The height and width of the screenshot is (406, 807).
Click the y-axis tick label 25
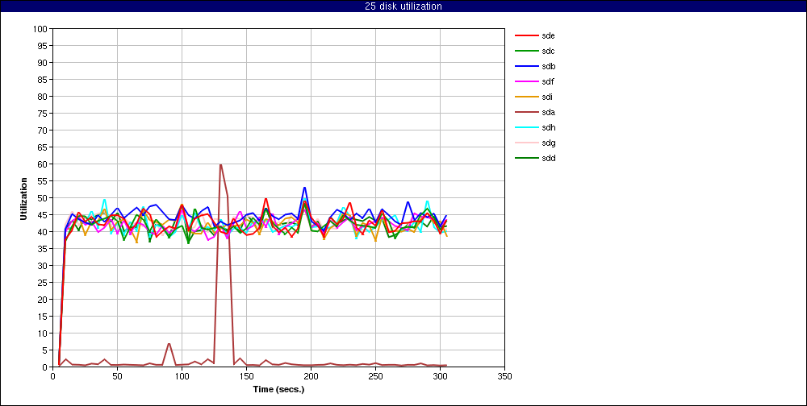44,283
